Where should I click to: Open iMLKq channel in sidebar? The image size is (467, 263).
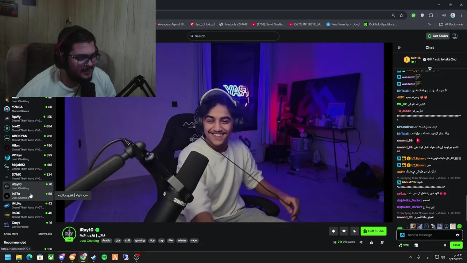28,205
